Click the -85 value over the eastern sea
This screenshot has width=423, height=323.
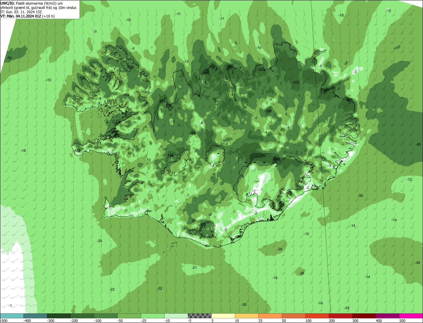[x=418, y=145]
